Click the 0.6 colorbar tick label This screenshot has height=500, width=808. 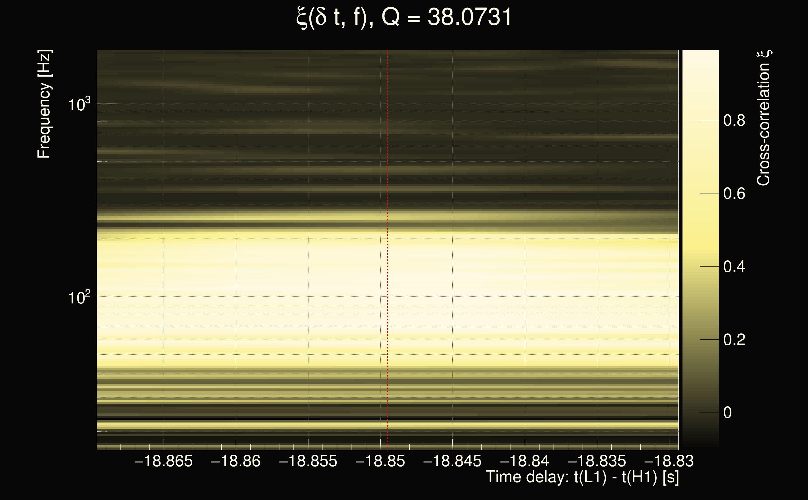[x=734, y=193]
